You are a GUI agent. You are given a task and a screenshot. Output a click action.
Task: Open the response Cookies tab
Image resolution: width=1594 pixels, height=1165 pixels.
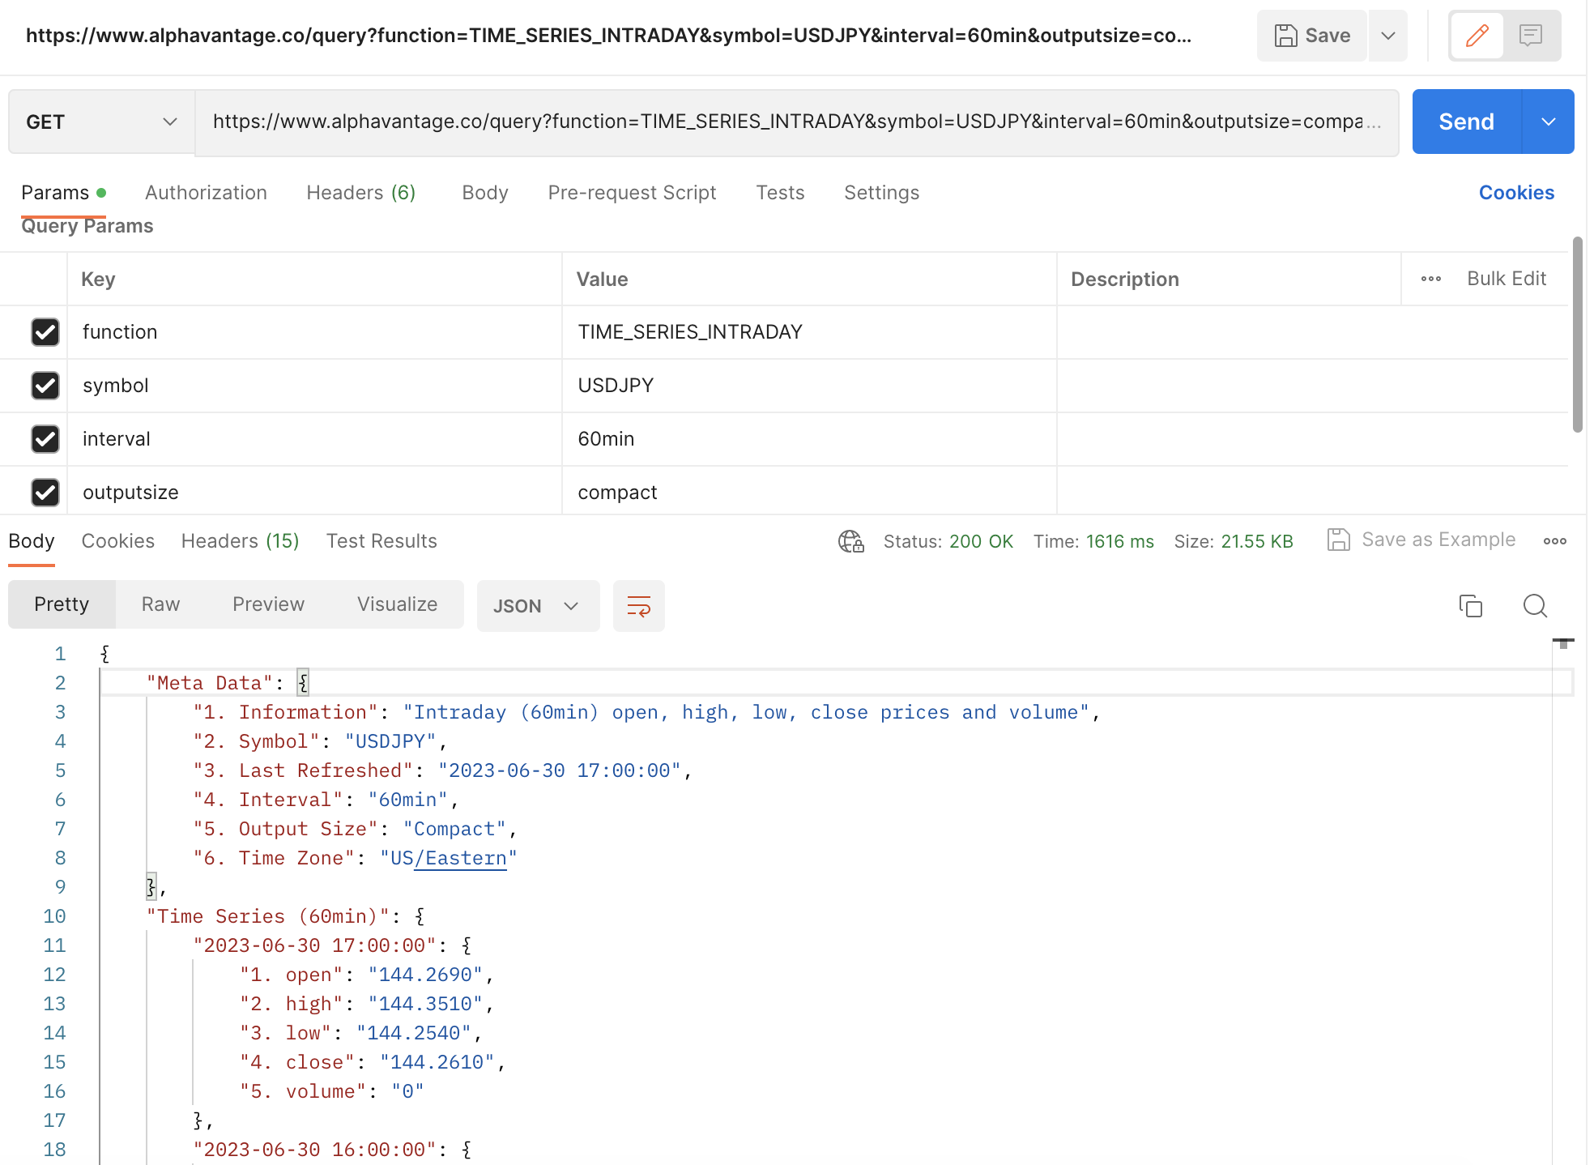tap(117, 541)
